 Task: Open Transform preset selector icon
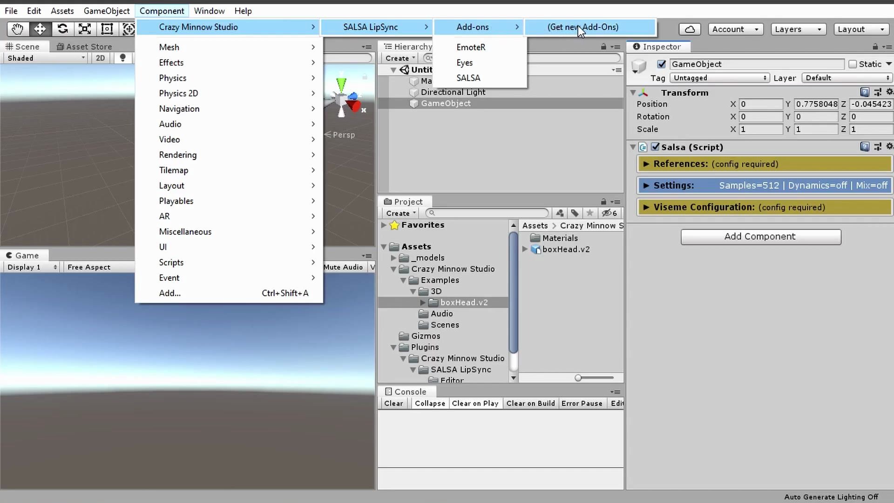point(878,92)
